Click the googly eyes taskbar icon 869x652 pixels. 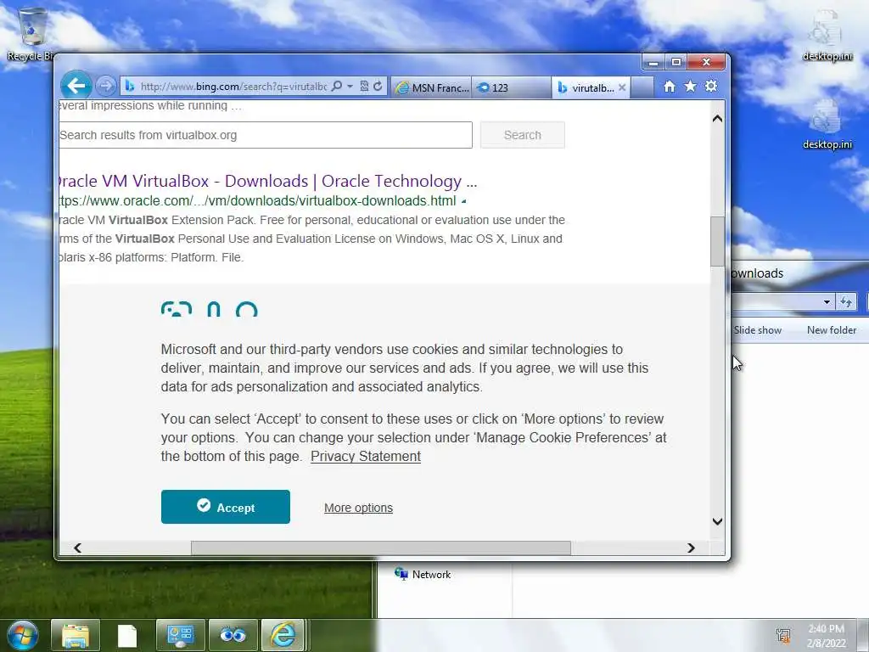click(233, 635)
